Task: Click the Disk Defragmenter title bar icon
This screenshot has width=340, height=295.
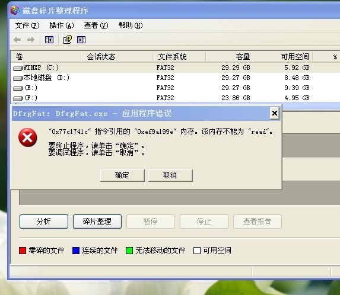Action: (x=15, y=10)
